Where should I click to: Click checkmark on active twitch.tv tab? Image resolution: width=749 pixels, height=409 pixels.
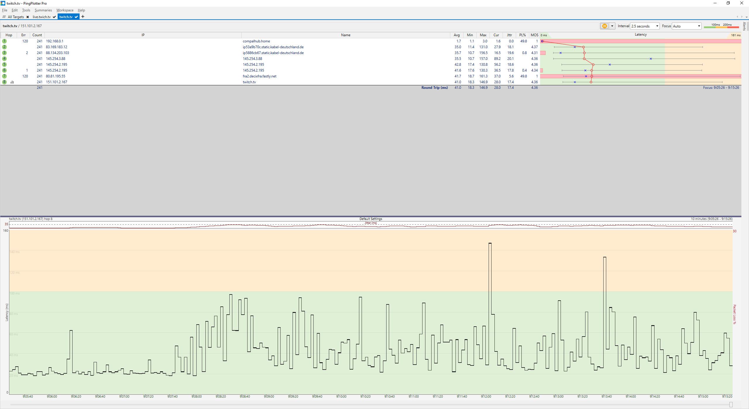tap(76, 17)
